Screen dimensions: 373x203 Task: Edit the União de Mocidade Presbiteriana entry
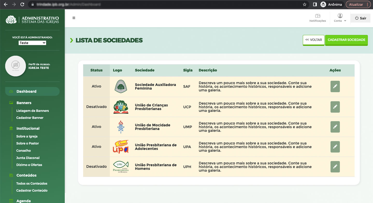point(335,127)
